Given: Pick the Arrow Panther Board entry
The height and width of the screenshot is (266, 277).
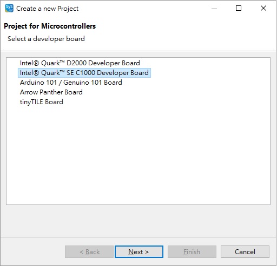Looking at the screenshot, I should pyautogui.click(x=51, y=92).
